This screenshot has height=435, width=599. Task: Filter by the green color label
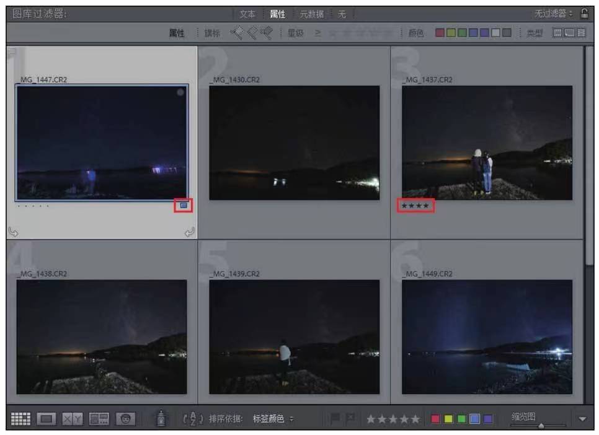[x=462, y=33]
